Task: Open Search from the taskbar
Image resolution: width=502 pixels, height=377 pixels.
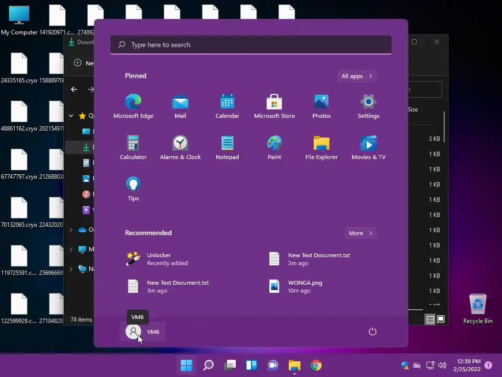Action: 208,365
